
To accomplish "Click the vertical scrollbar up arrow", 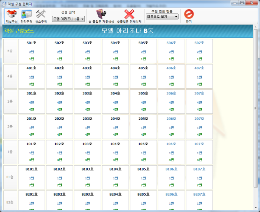I will [x=256, y=27].
